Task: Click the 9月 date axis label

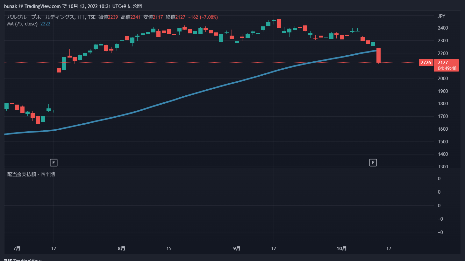Action: [x=237, y=249]
